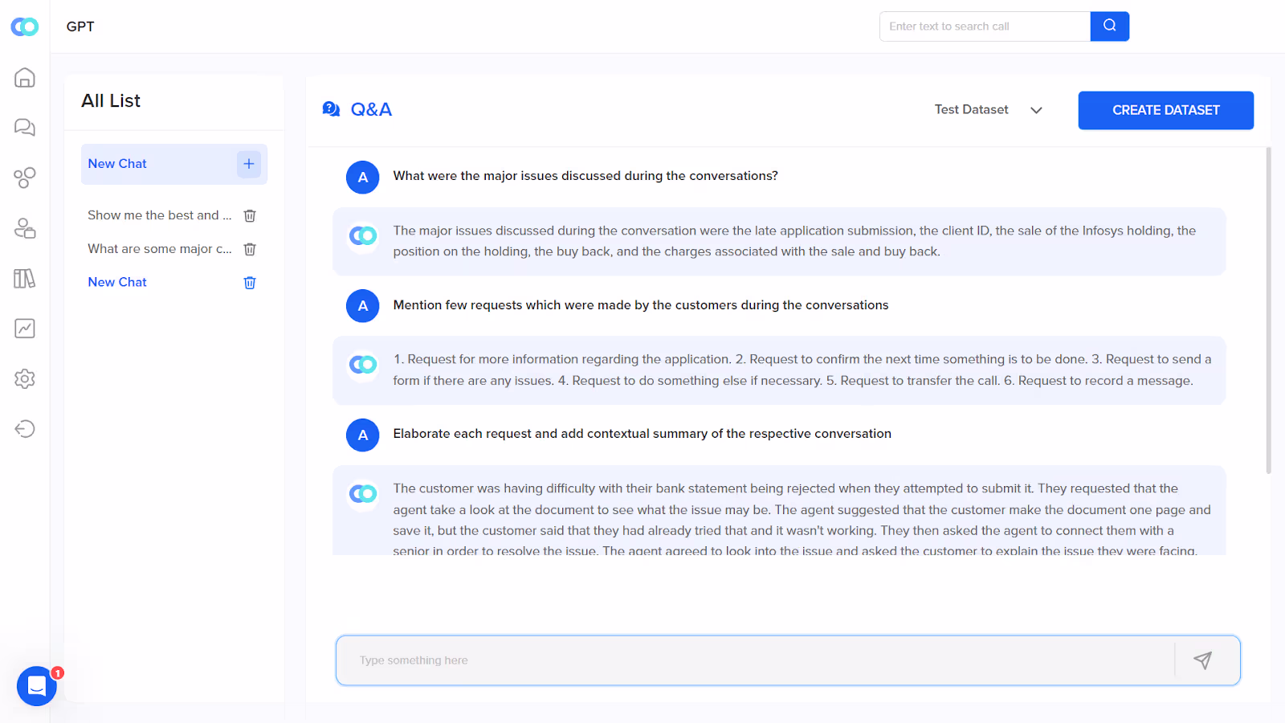Click the bot logo beside the first answer
This screenshot has width=1285, height=723.
click(x=363, y=235)
